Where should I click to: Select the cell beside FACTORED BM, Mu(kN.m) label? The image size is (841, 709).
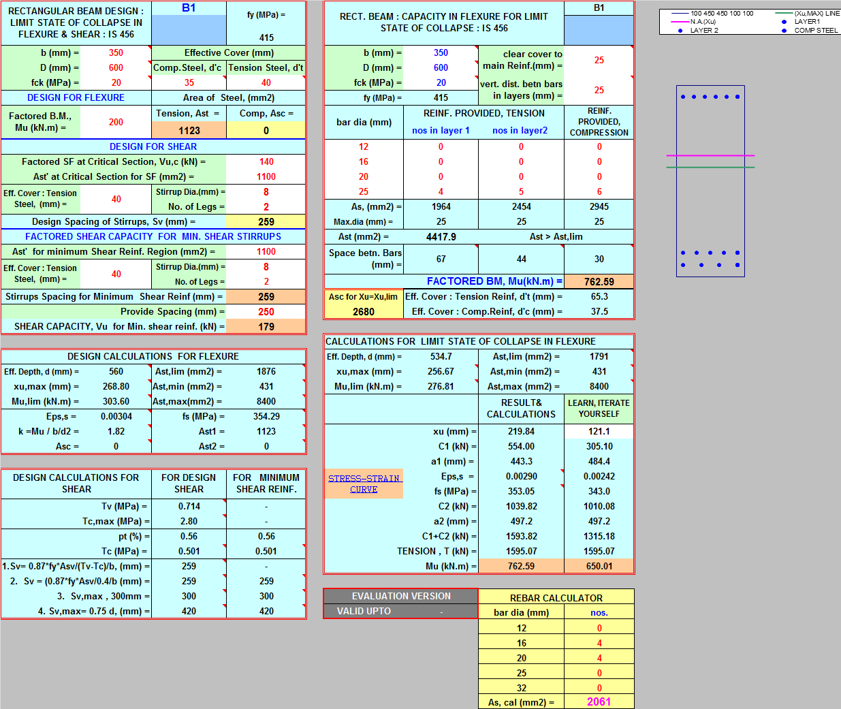coord(599,281)
